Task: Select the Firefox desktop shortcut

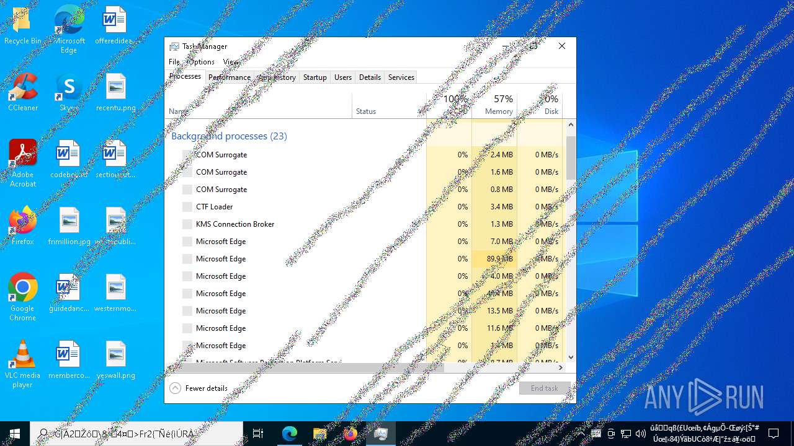Action: tap(22, 226)
